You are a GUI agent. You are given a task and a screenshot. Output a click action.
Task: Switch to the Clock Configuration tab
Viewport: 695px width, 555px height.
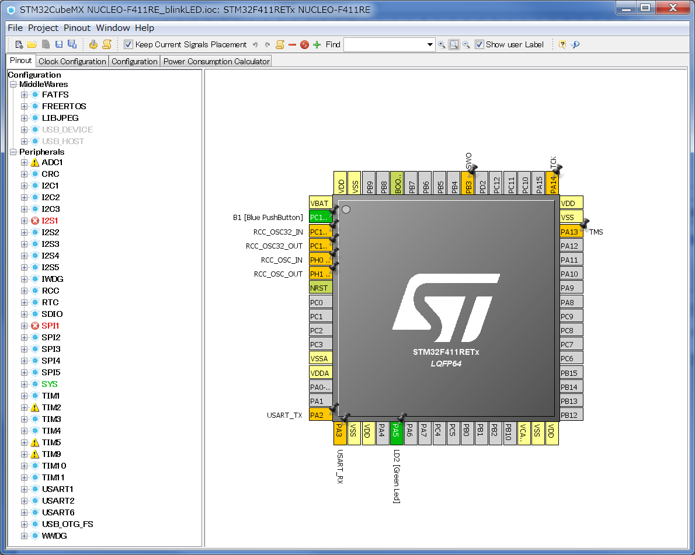click(x=71, y=61)
